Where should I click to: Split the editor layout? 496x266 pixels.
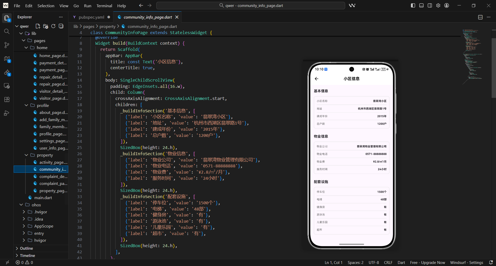(480, 17)
